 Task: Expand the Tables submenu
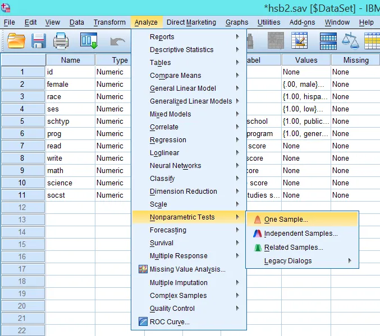189,63
